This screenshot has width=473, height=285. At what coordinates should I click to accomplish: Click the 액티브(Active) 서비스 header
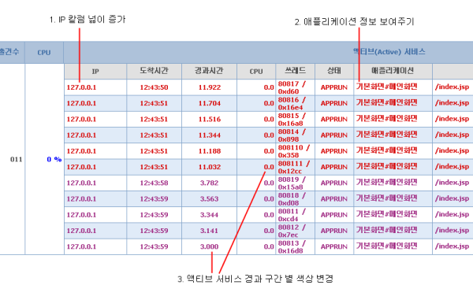pyautogui.click(x=389, y=52)
